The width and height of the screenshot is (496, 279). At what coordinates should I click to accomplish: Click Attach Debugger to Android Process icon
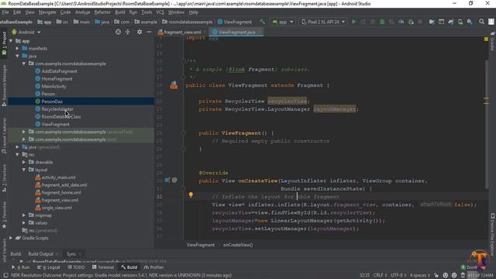tap(411, 22)
